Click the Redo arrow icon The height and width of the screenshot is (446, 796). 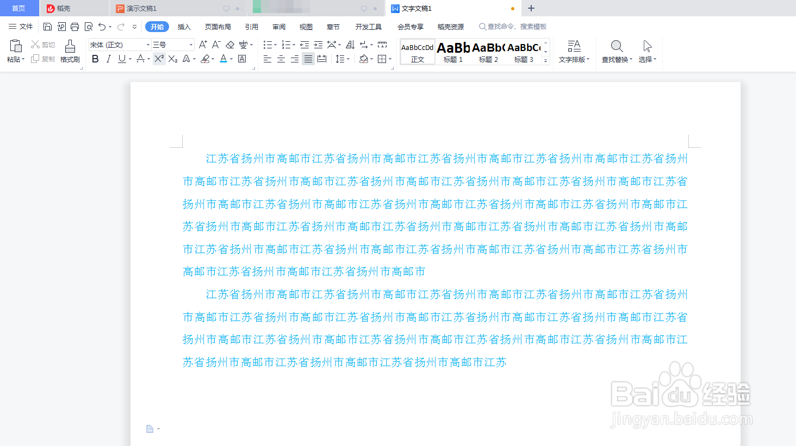click(x=121, y=27)
